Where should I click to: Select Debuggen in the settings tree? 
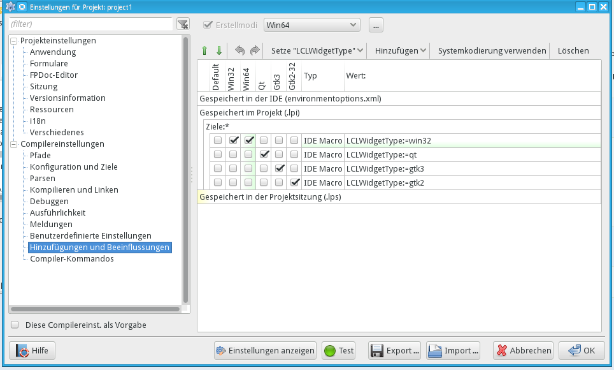tap(49, 201)
